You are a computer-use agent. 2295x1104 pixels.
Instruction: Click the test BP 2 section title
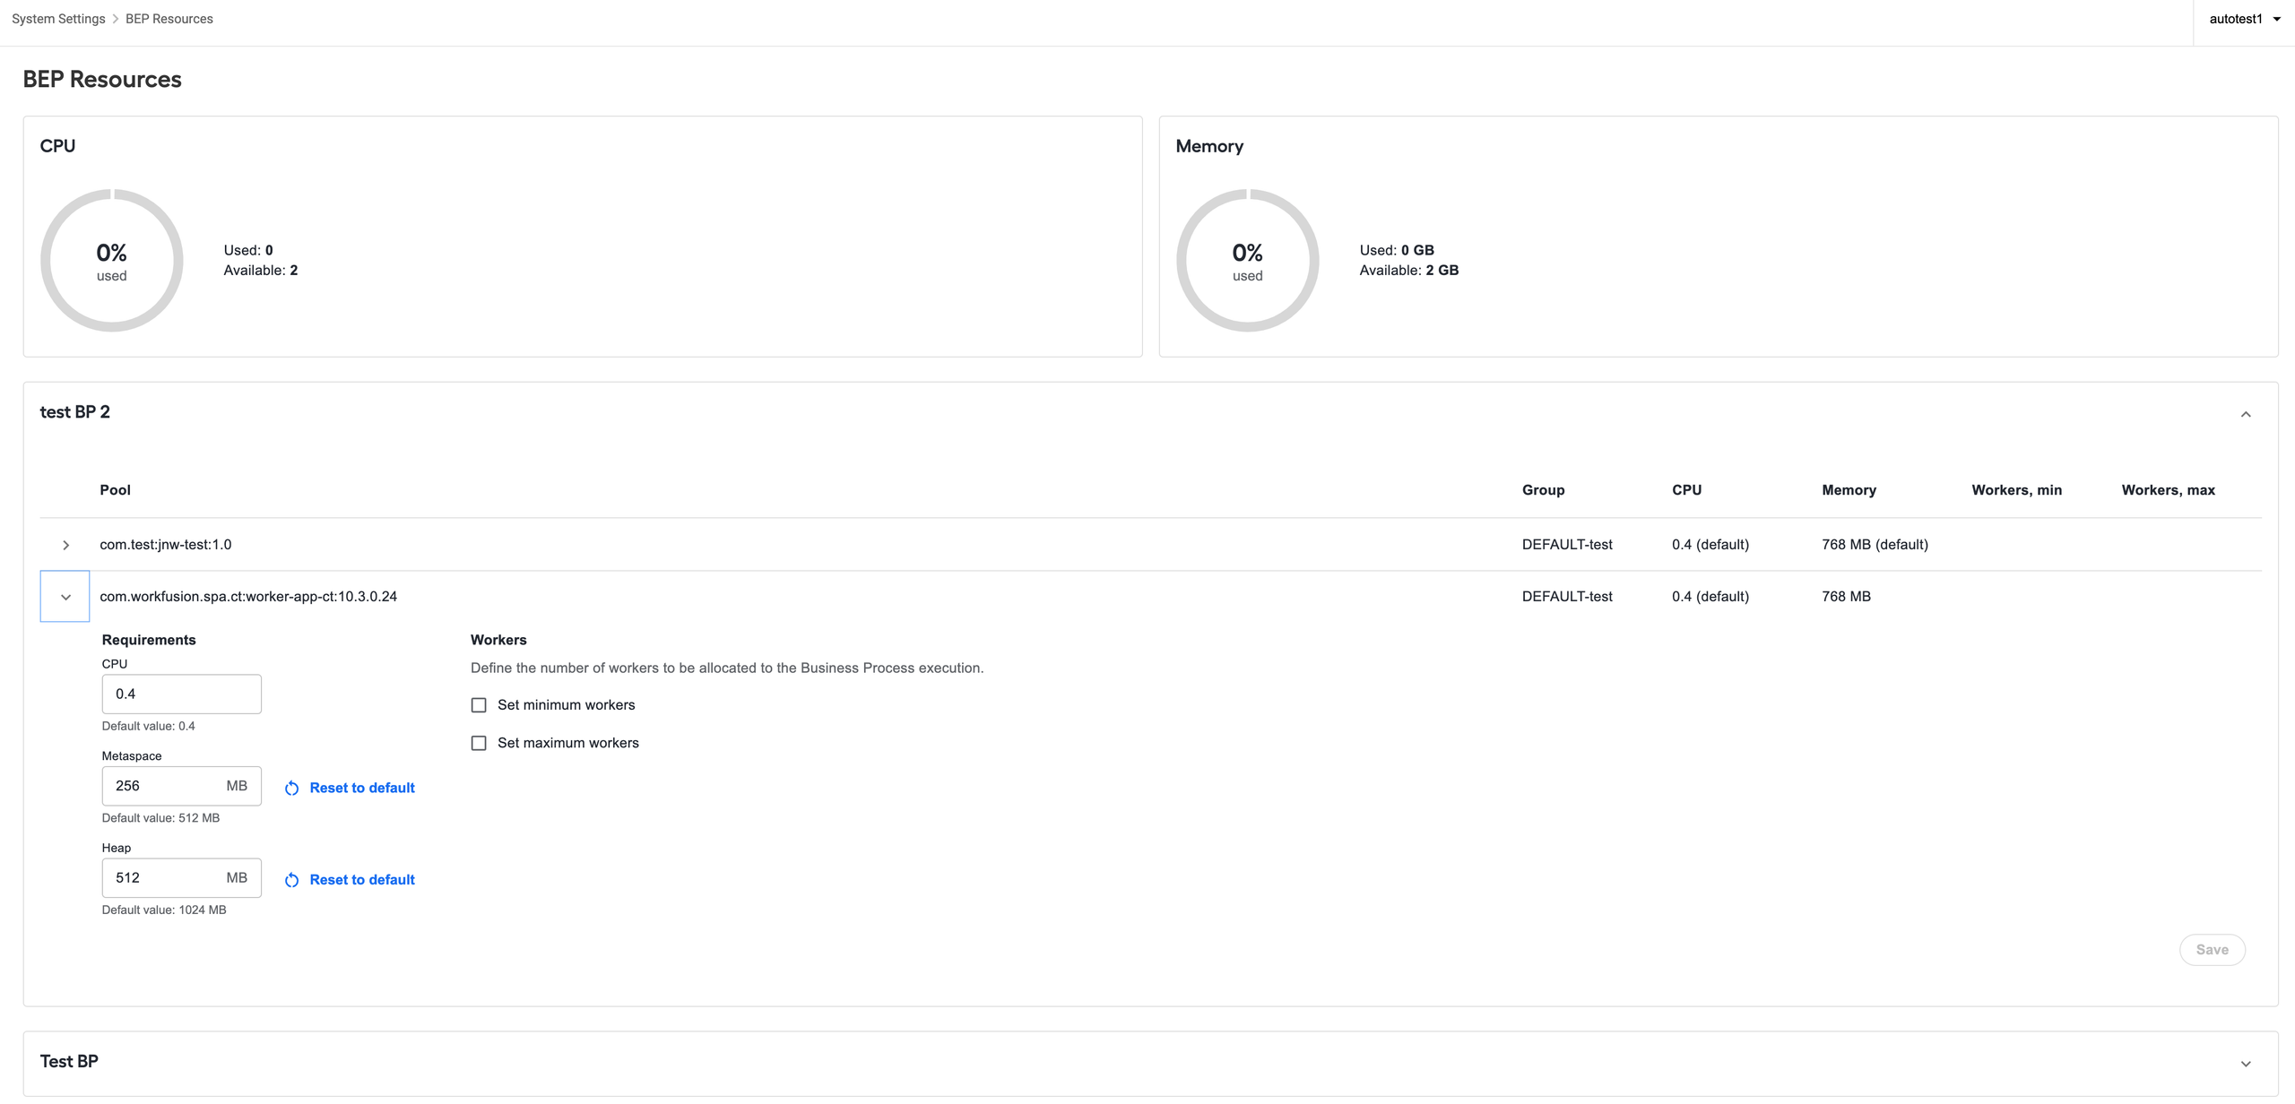[x=75, y=412]
